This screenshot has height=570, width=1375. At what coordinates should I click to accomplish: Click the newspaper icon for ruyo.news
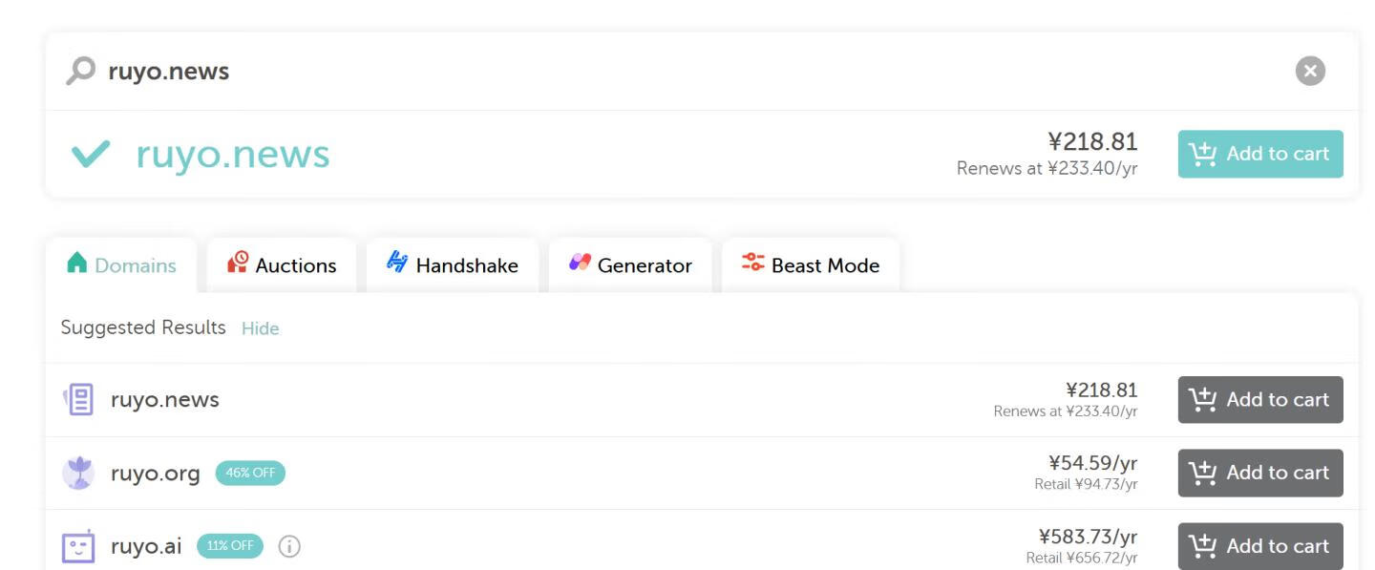click(x=78, y=399)
